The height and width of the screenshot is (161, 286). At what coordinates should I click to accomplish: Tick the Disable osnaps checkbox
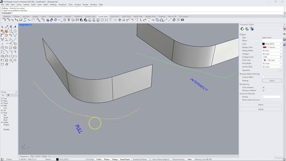[2, 129]
